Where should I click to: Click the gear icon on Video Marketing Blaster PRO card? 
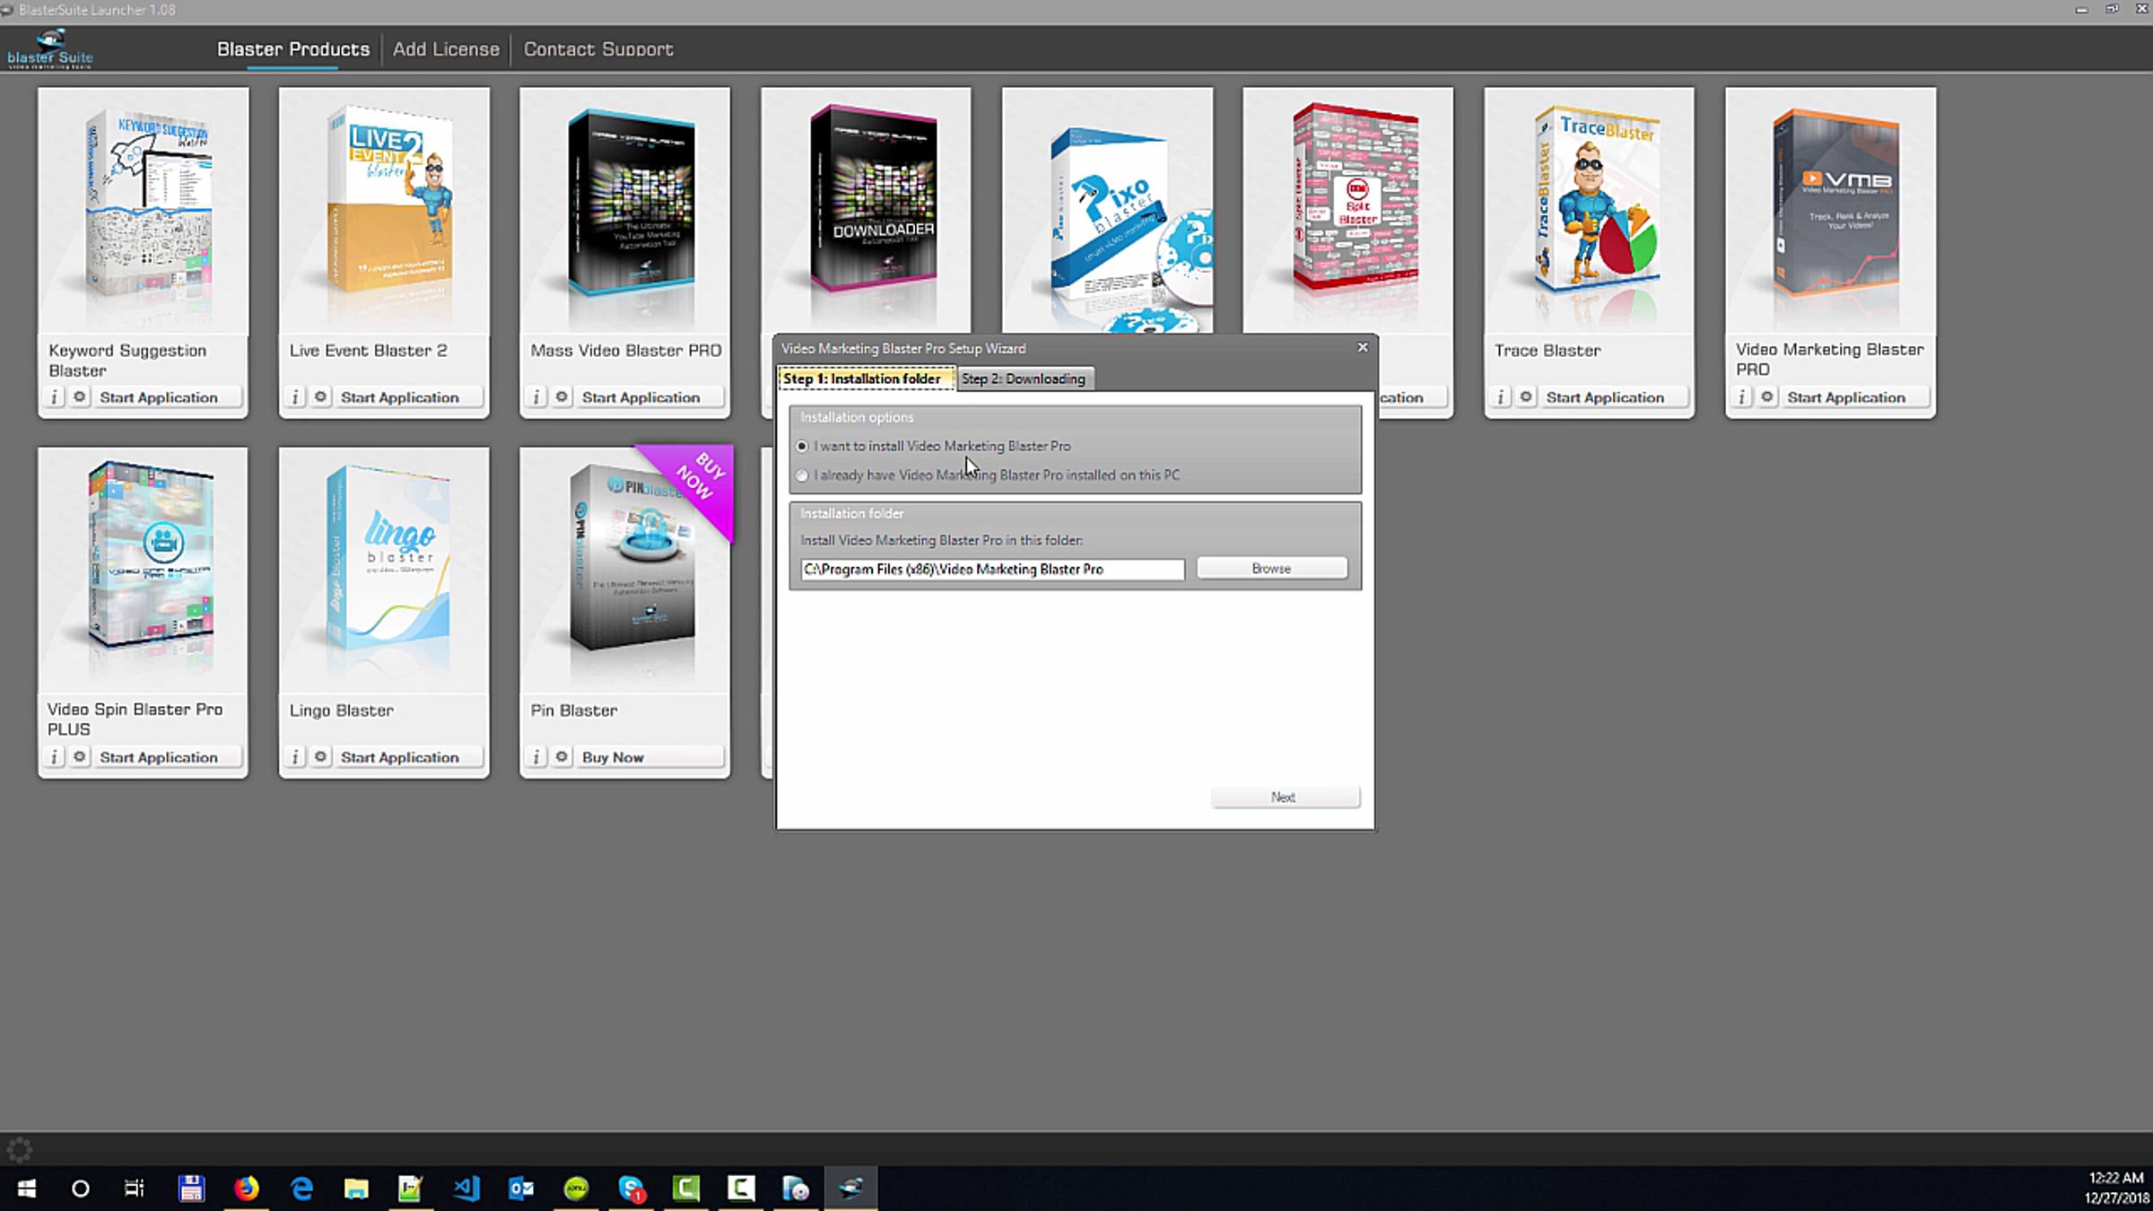click(x=1768, y=397)
